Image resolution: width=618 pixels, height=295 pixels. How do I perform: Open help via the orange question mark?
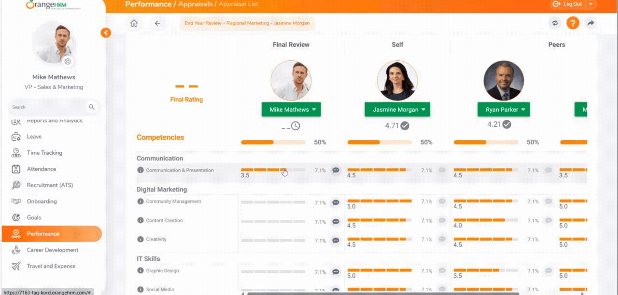point(573,23)
